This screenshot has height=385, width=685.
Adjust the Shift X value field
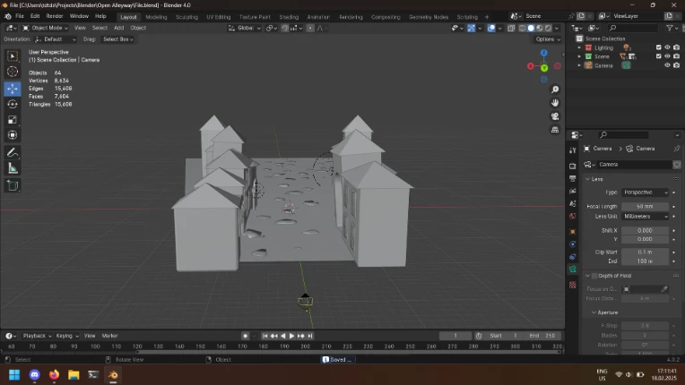646,230
